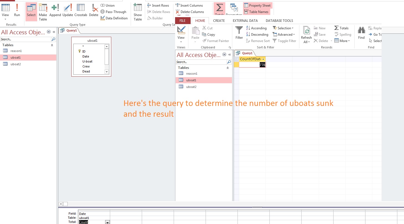Click Select in the Find group
Image resolution: width=404 pixels, height=224 pixels.
click(x=375, y=41)
